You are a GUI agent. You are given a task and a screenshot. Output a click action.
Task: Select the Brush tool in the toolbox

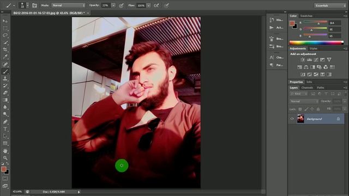5,71
